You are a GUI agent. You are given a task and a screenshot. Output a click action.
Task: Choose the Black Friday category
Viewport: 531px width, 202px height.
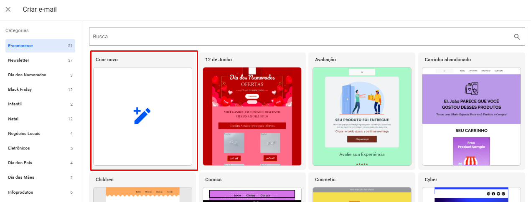40,90
